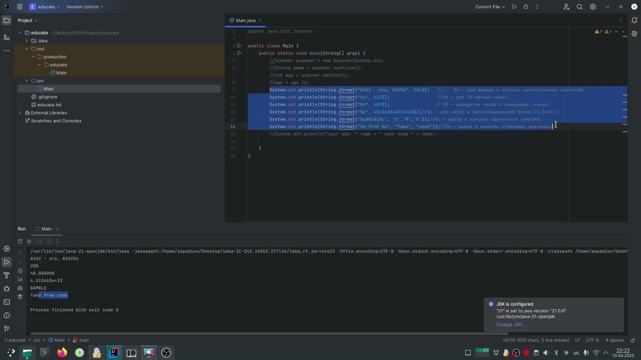Toggle soft-wrap in console output
This screenshot has width=641, height=360.
tap(20, 271)
